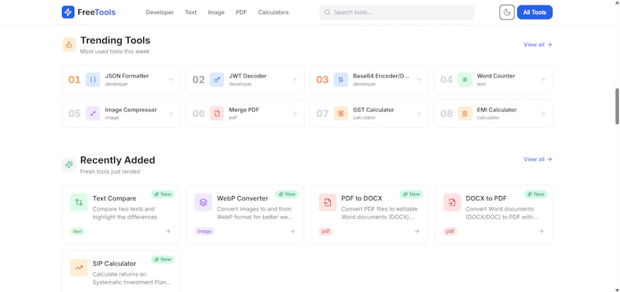The height and width of the screenshot is (292, 620).
Task: Click the image tag on WebP Converter card
Action: point(205,231)
